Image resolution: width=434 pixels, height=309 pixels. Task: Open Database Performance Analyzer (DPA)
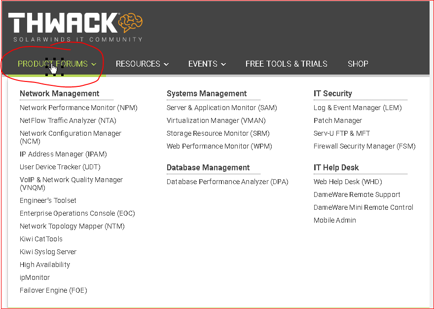pyautogui.click(x=227, y=182)
